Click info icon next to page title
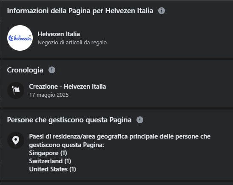 pyautogui.click(x=162, y=11)
